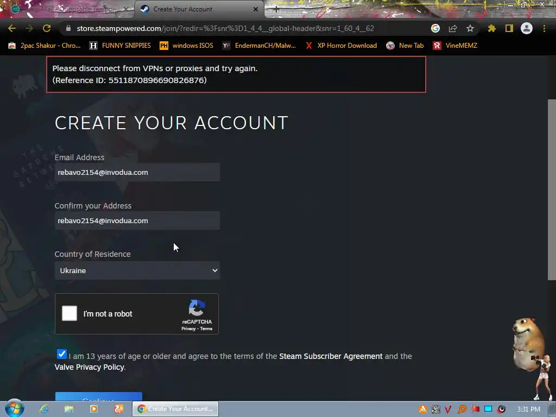Open 2pac Shakur bookmark
Viewport: 556px width, 417px height.
click(x=45, y=46)
